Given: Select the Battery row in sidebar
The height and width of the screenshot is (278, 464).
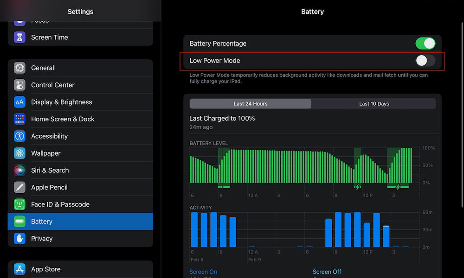Looking at the screenshot, I should click(x=80, y=221).
